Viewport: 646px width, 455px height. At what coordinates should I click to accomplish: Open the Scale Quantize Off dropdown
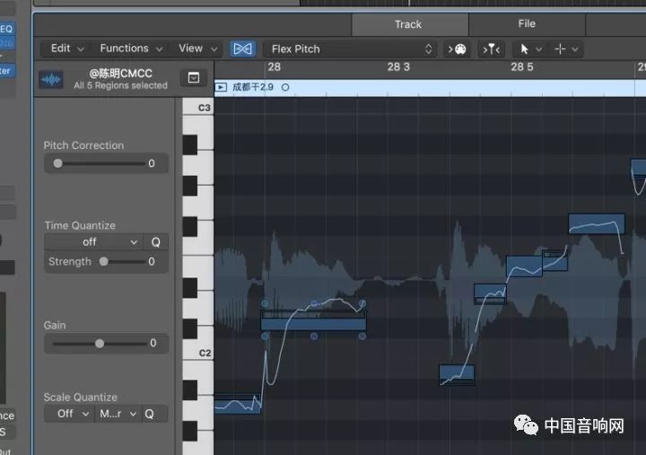(x=69, y=414)
